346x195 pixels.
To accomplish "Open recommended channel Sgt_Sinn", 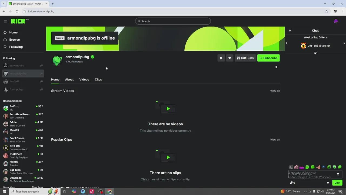I will coord(23,171).
